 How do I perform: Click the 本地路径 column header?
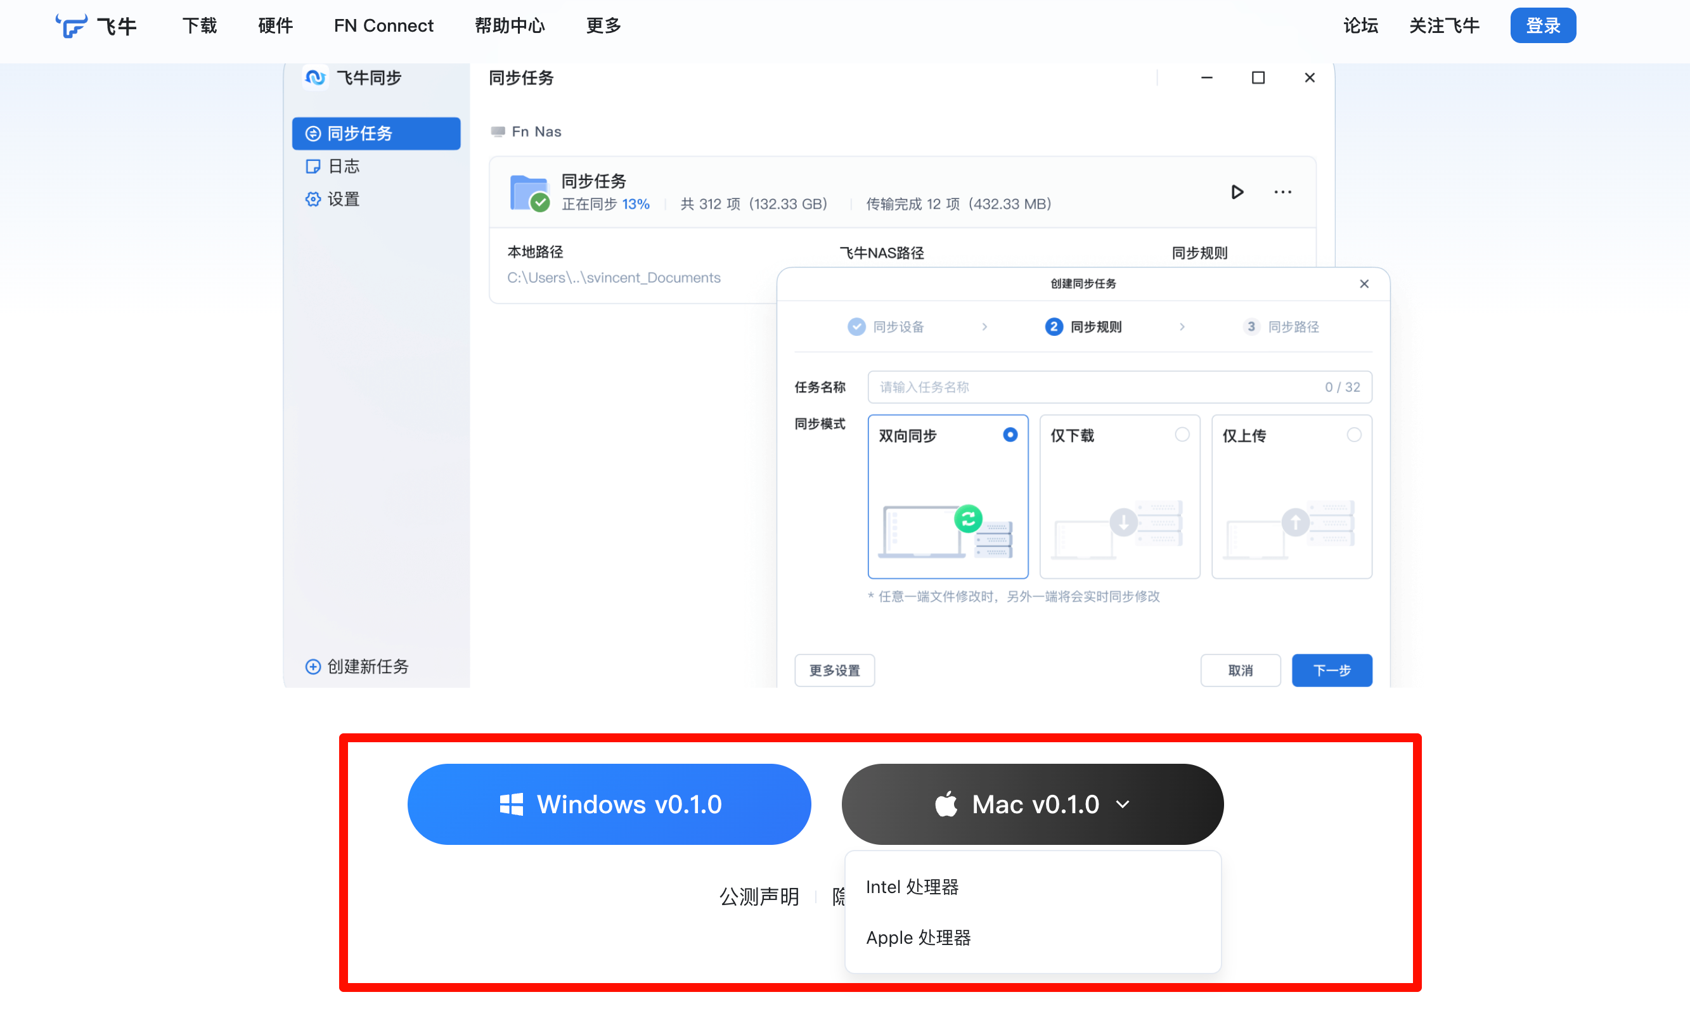click(x=535, y=252)
